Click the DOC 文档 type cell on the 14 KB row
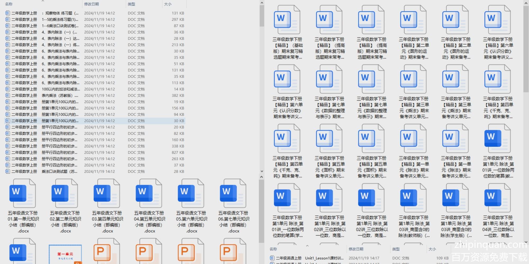 coord(136,89)
